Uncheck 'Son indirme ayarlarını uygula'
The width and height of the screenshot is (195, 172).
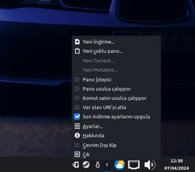[x=77, y=116]
